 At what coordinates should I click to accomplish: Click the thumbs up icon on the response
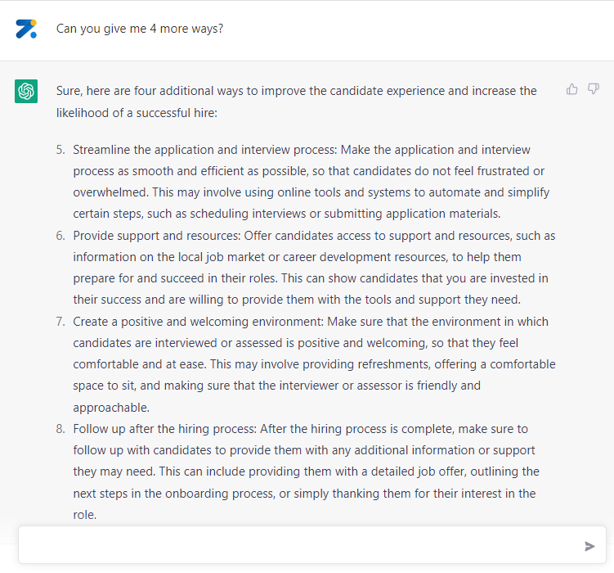[x=571, y=89]
